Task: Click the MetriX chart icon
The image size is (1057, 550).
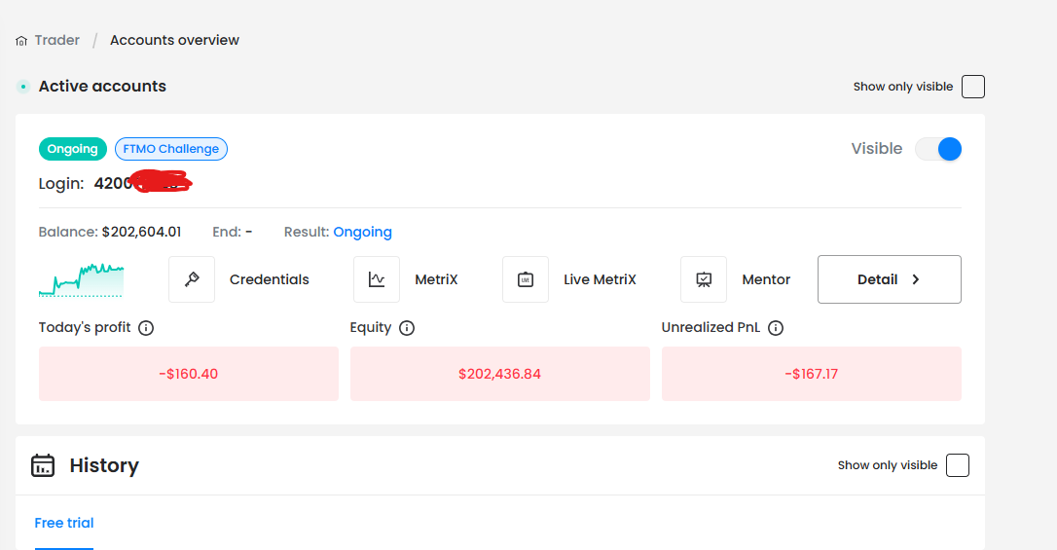Action: [377, 279]
